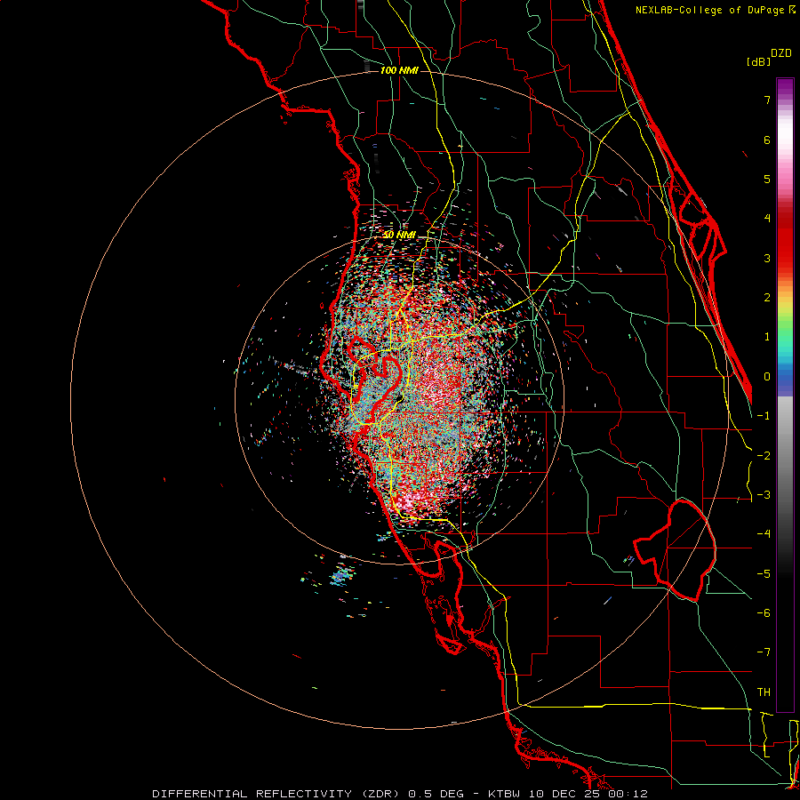Click the "KTBW" radar site identifier
This screenshot has width=800, height=800.
pos(505,794)
